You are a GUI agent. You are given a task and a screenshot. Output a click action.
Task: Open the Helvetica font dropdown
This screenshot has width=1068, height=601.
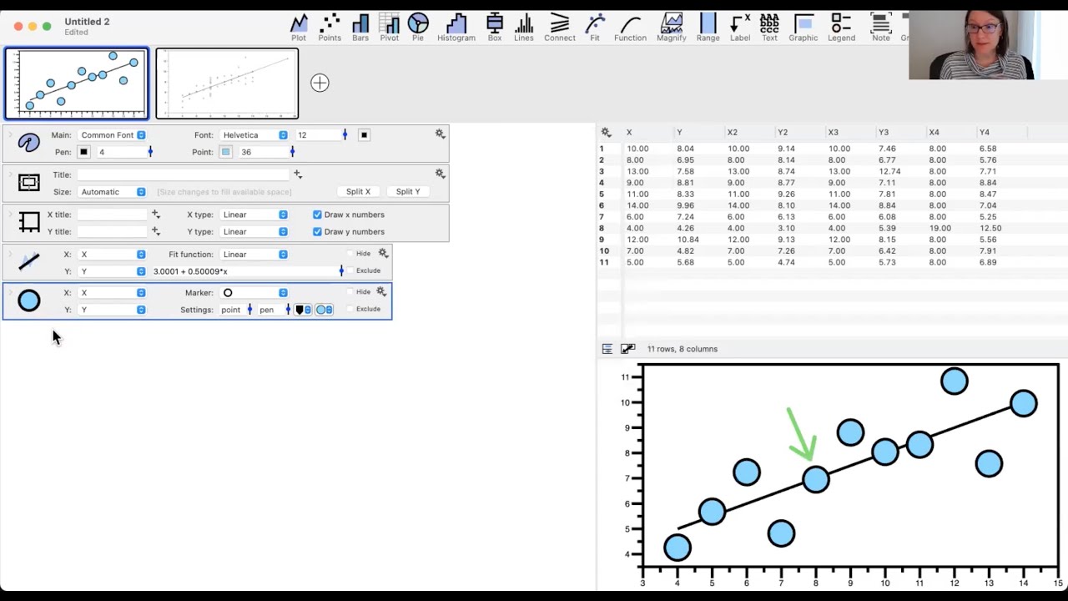coord(254,135)
